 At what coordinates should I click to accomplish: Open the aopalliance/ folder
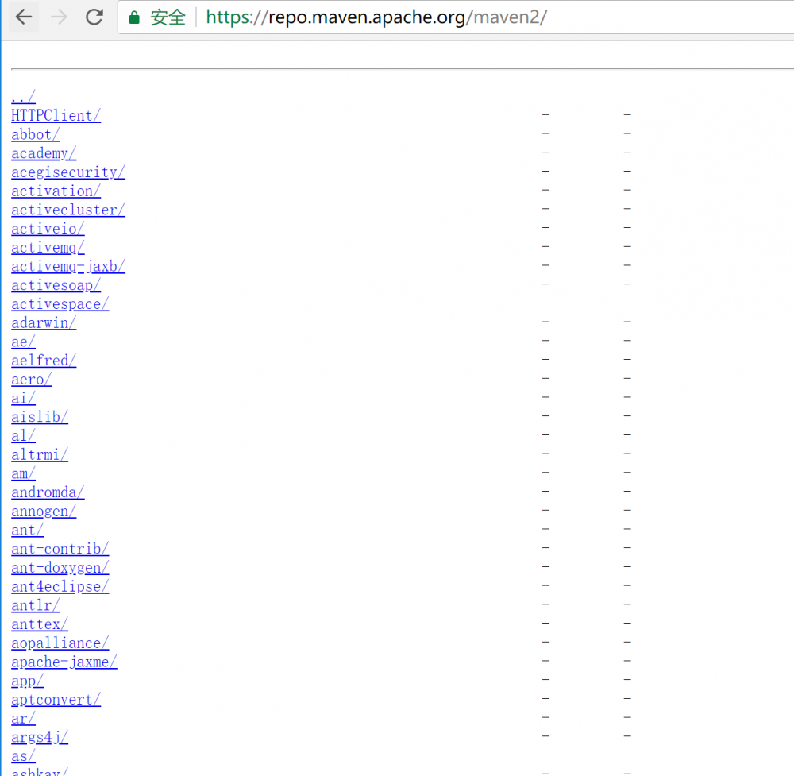[60, 643]
